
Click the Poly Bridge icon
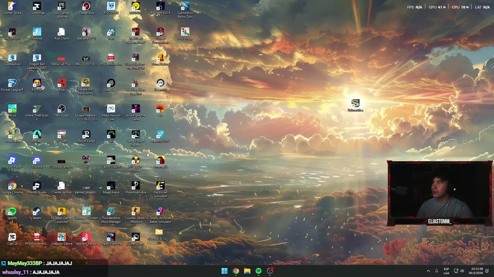[185, 34]
